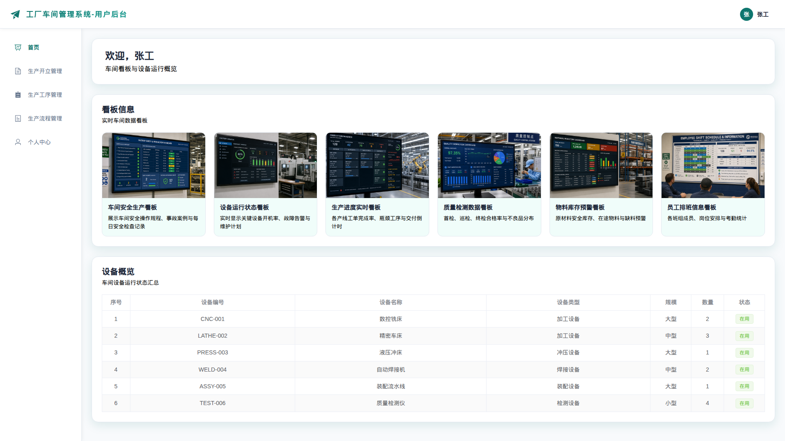Select the PRESS-003 device code cell
This screenshot has height=441, width=785.
point(213,352)
